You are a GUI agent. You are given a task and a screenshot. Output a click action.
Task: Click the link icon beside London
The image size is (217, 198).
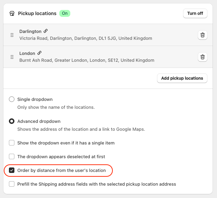[x=39, y=53]
